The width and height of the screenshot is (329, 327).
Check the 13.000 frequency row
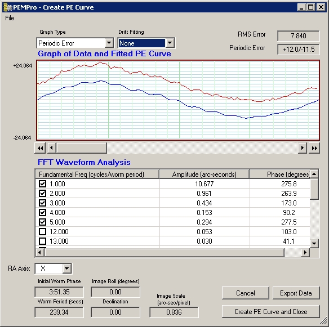43,241
